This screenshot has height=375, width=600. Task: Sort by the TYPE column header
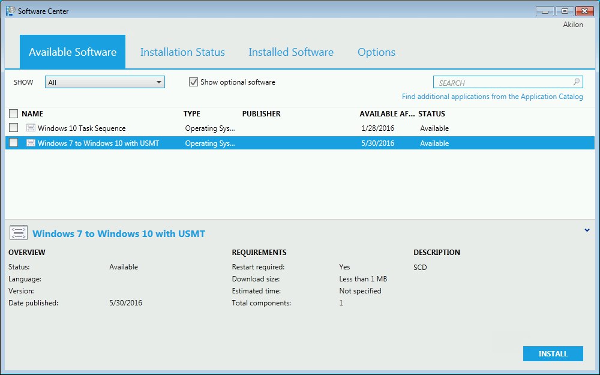(x=192, y=113)
